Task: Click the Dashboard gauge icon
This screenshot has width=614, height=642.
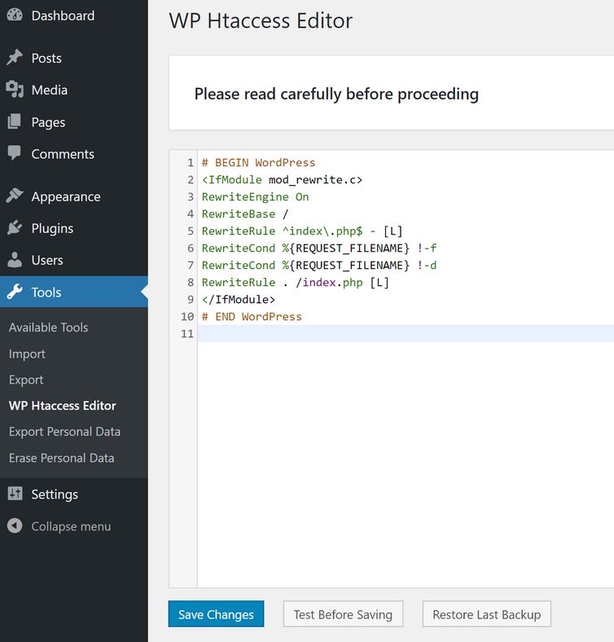Action: (15, 15)
